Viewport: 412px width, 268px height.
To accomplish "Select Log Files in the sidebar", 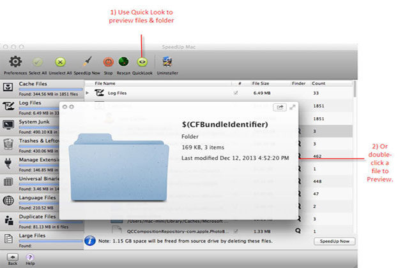I will [x=29, y=108].
